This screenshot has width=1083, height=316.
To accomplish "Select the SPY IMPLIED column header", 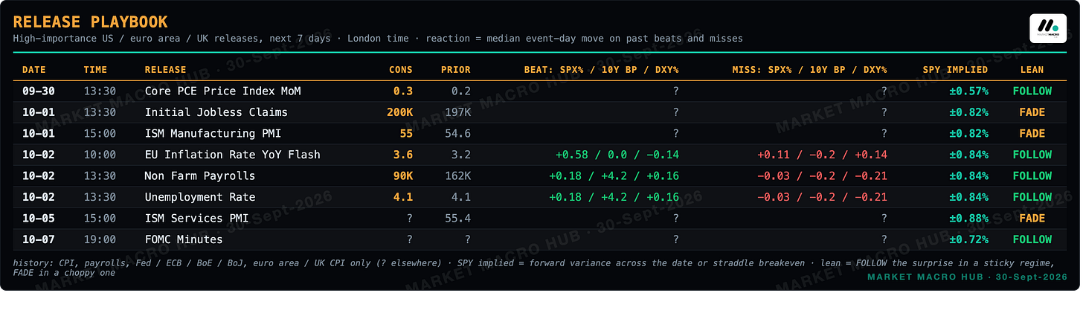I will click(956, 70).
